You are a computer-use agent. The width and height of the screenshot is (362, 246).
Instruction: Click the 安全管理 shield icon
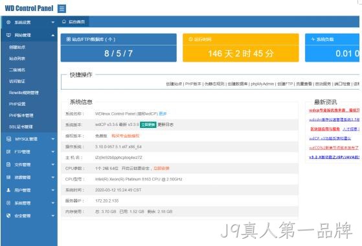(8, 215)
